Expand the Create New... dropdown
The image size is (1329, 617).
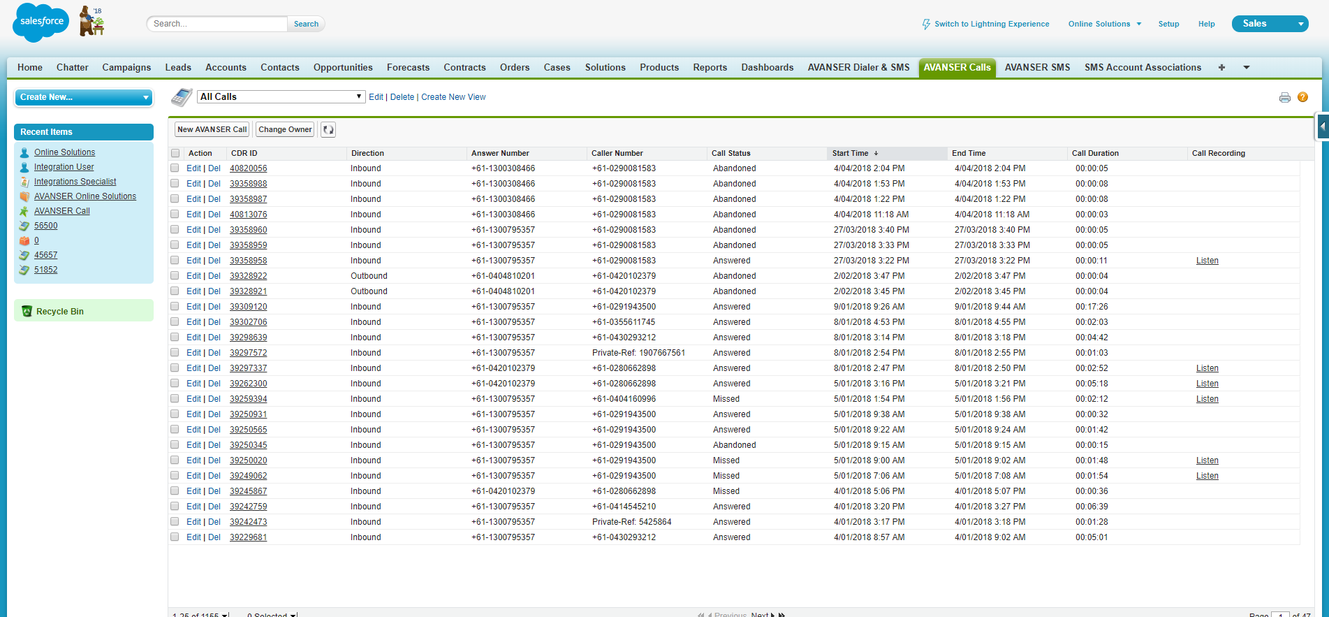pos(84,97)
